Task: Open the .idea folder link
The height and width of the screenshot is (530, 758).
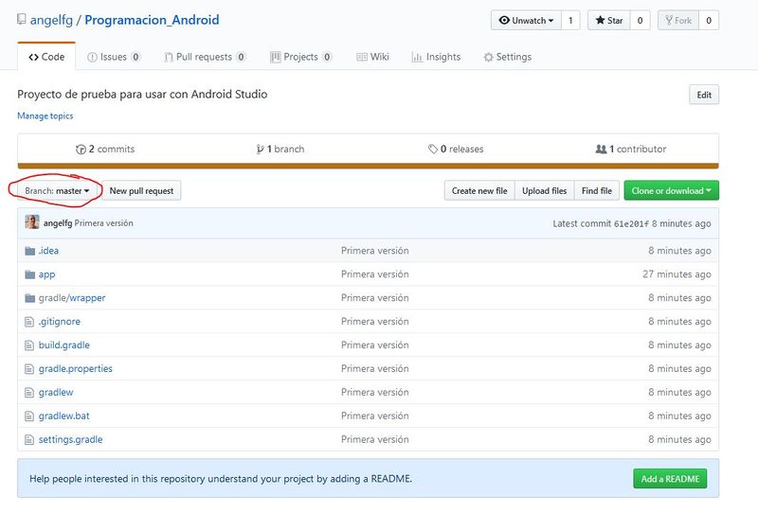Action: point(48,251)
